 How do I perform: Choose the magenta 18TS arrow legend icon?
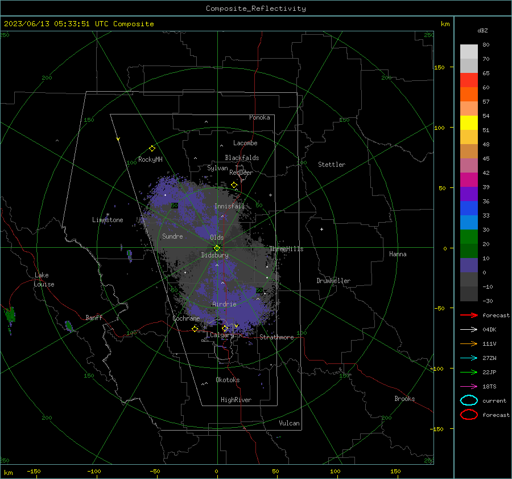tap(469, 386)
